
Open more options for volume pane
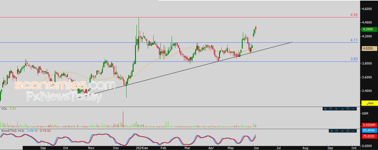(x=353, y=109)
